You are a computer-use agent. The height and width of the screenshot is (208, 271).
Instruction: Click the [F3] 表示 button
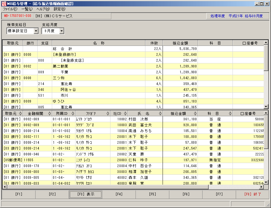point(86,194)
